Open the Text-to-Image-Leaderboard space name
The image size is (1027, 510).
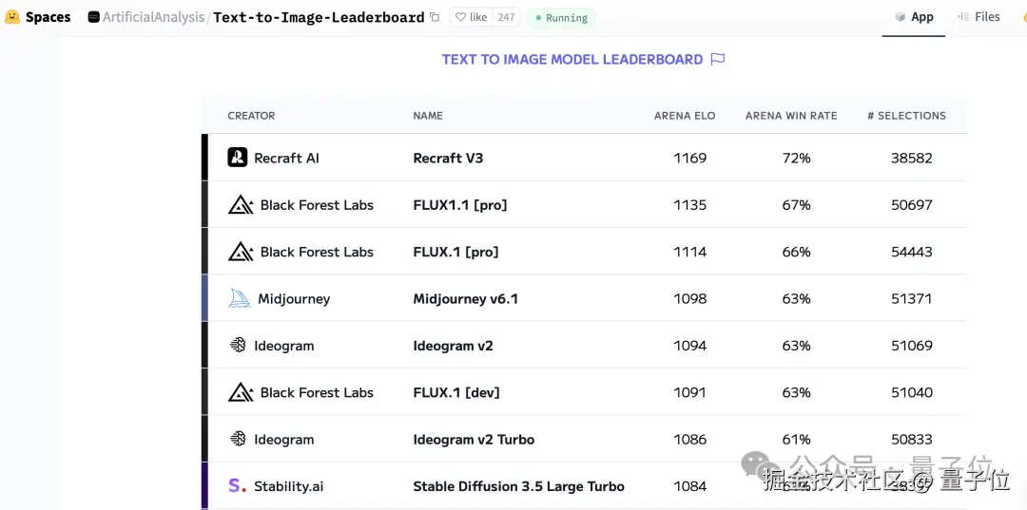point(319,17)
